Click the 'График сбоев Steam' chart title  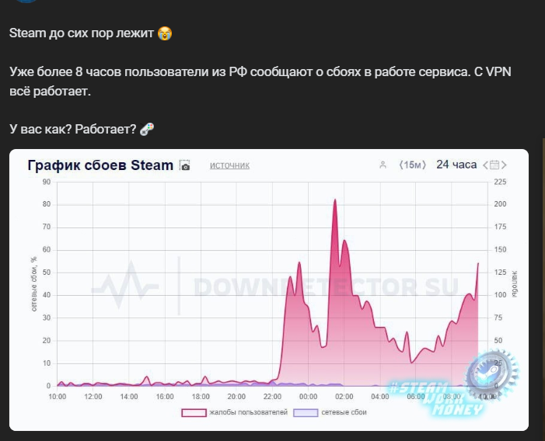(x=100, y=165)
